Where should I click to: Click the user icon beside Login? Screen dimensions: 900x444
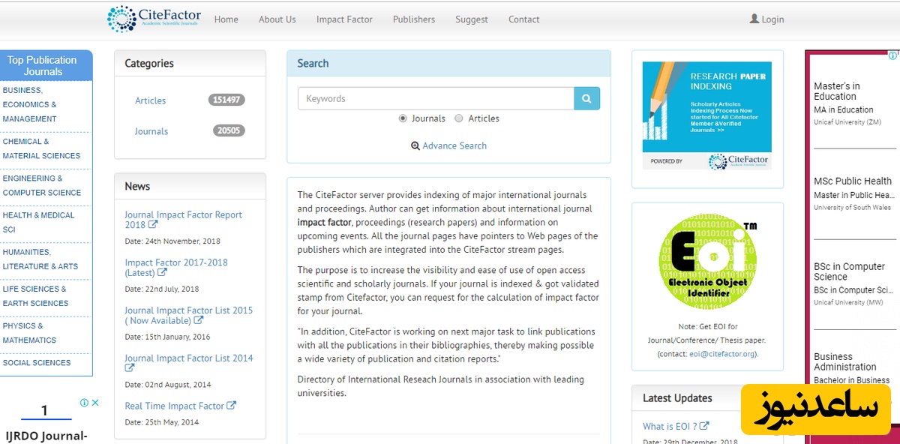[754, 19]
